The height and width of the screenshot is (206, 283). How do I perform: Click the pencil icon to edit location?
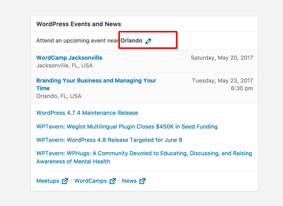click(148, 41)
